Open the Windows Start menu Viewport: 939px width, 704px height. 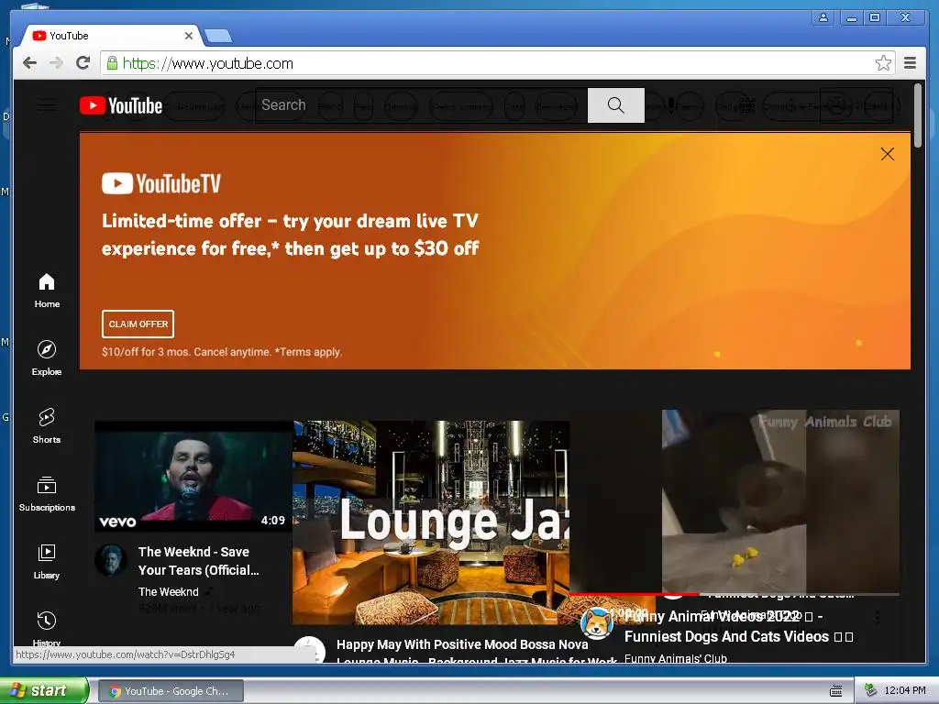[x=44, y=690]
